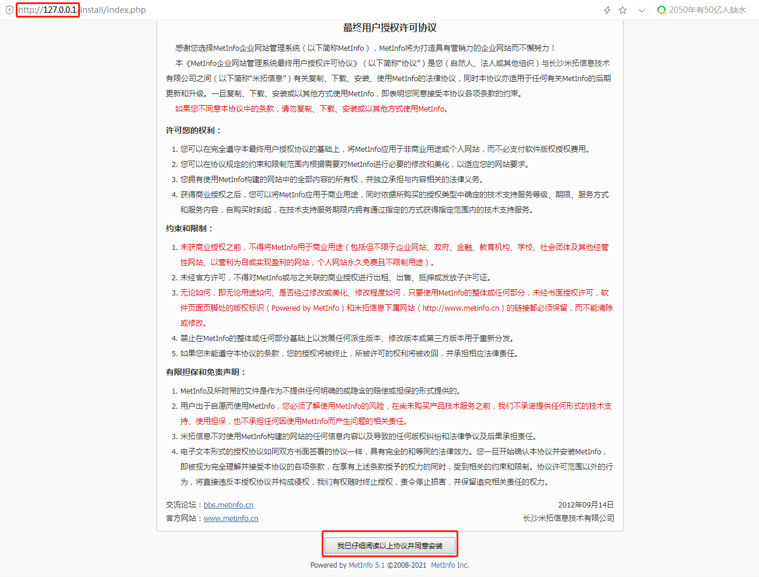The image size is (759, 577).
Task: Click the label 交流论坛：
Action: (184, 505)
